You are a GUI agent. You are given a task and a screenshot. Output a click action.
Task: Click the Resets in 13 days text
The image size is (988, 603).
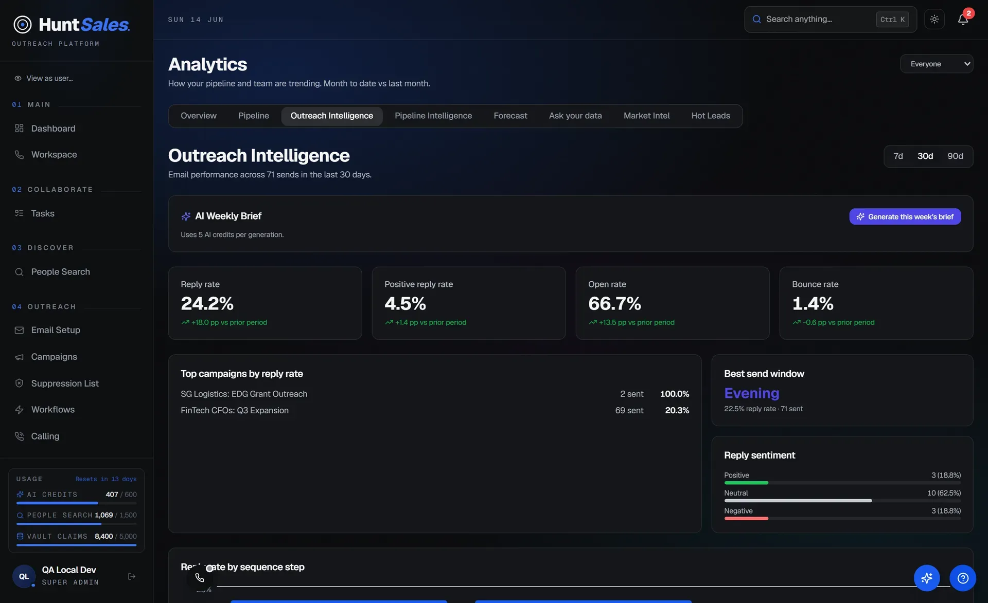[x=106, y=479]
